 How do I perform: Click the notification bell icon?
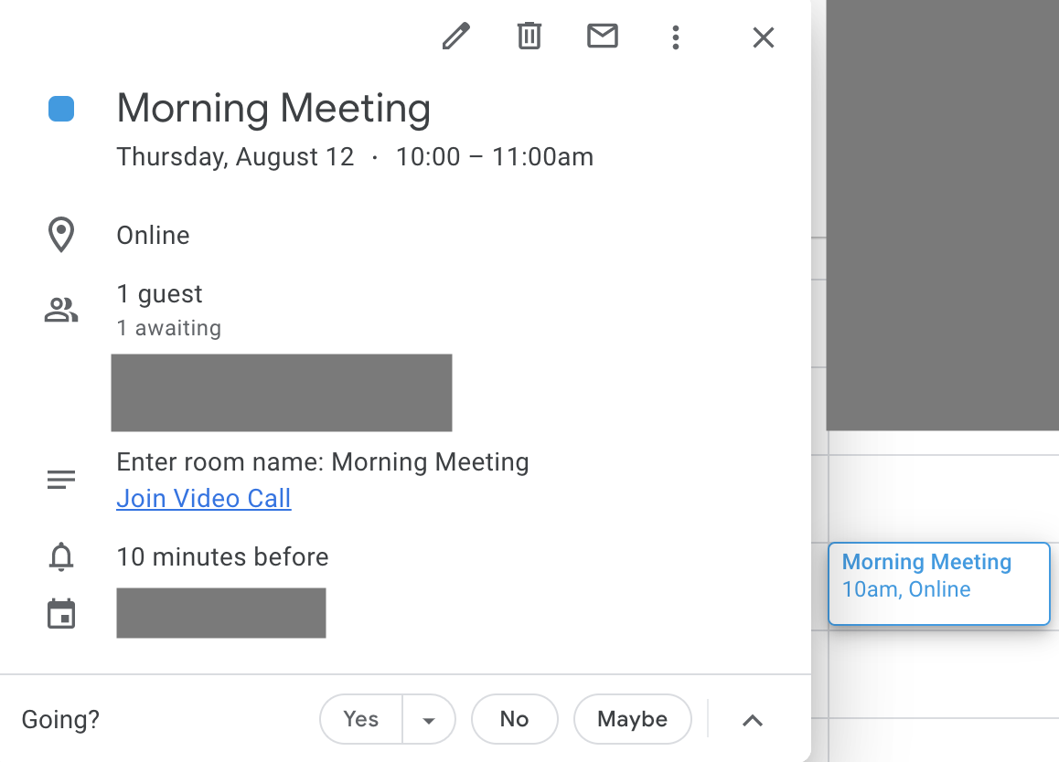pos(60,556)
